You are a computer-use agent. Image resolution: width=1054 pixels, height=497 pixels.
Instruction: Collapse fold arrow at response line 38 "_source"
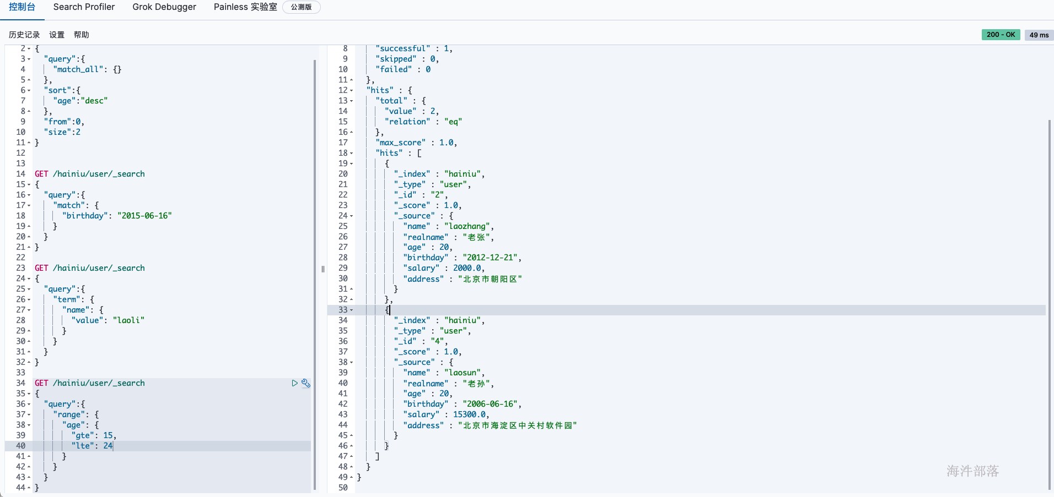(x=351, y=362)
